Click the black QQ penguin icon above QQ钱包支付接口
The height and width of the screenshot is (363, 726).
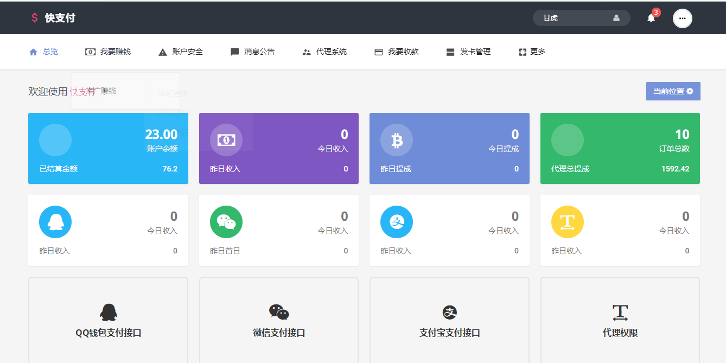tap(109, 312)
